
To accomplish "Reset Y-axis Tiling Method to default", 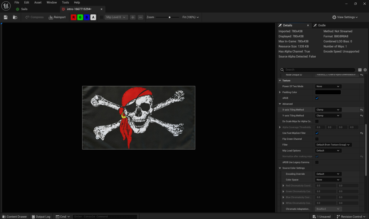I will [362, 116].
